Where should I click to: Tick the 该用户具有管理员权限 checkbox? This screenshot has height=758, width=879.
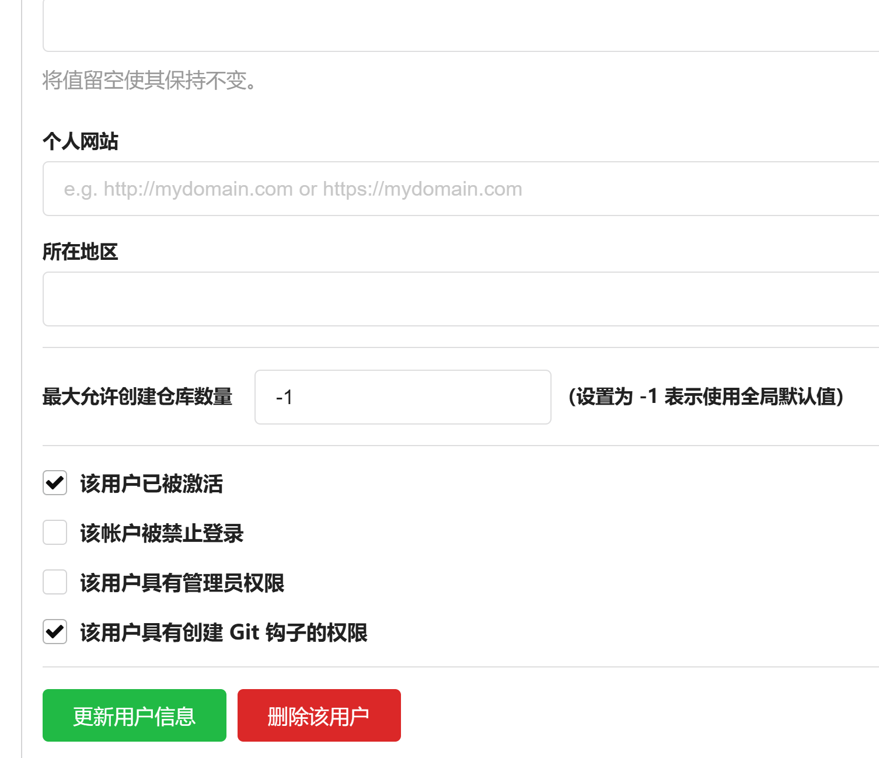point(55,582)
